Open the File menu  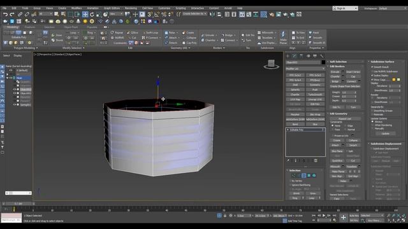(x=4, y=8)
